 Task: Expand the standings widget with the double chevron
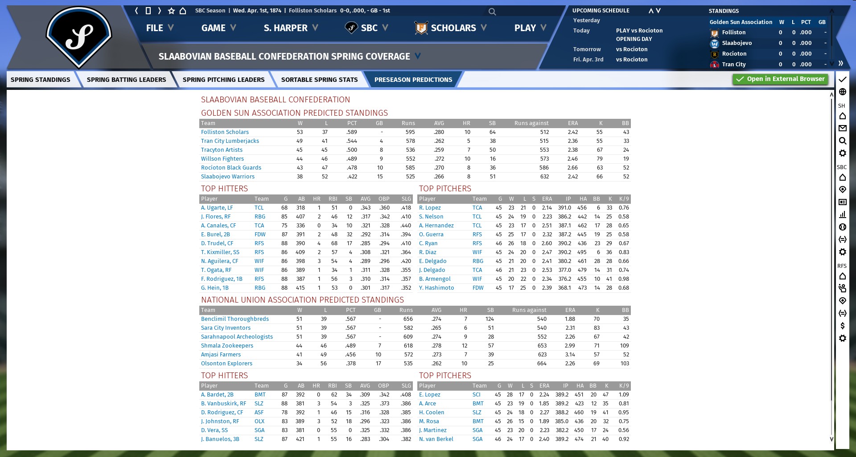click(841, 63)
